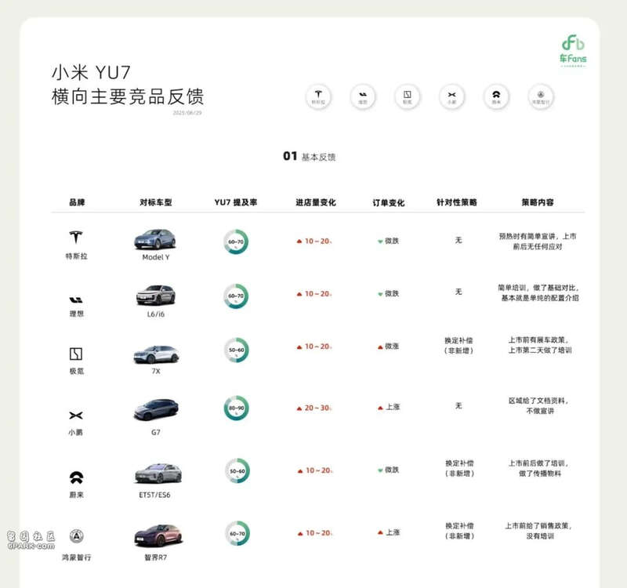Open the L6/i6 car thumbnail
The image size is (627, 588).
tap(155, 296)
